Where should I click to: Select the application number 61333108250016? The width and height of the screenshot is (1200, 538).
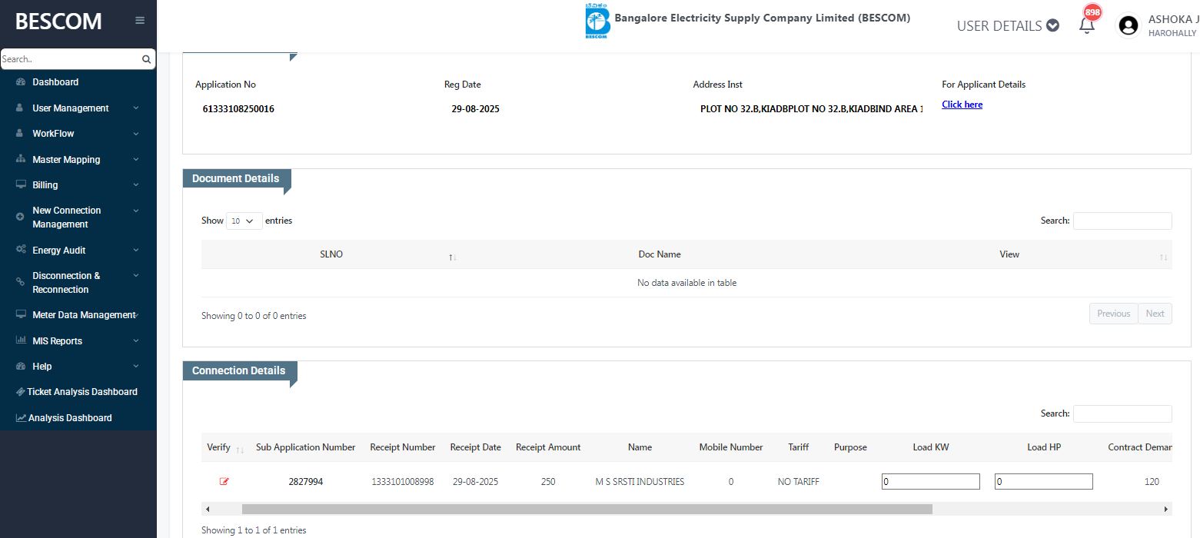pyautogui.click(x=238, y=109)
